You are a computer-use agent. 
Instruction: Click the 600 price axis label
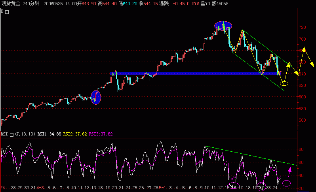(302, 97)
